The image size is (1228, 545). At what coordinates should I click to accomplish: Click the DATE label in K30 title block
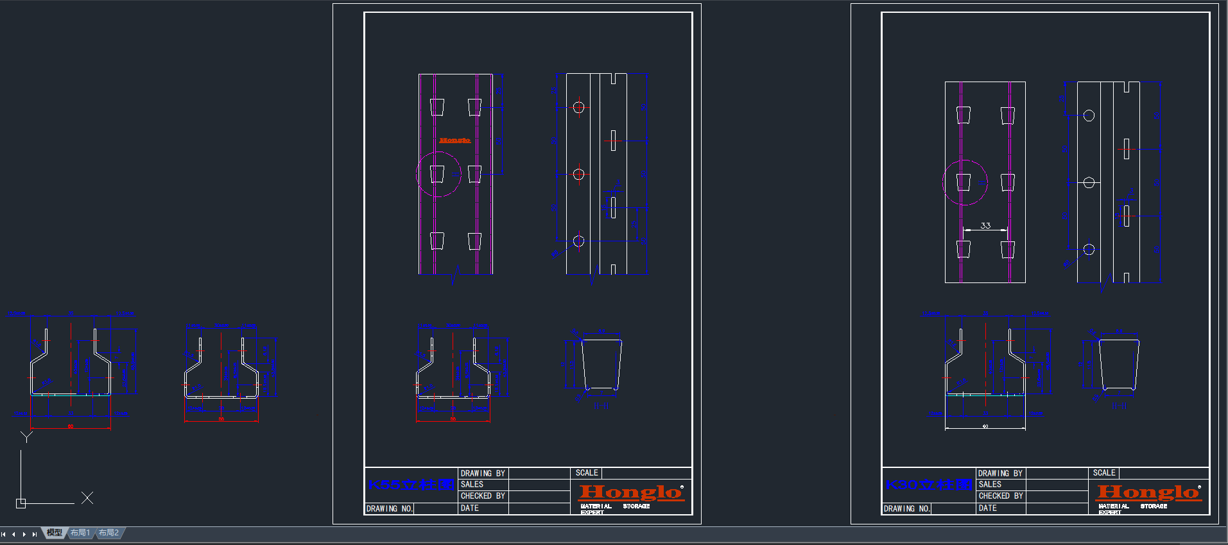(987, 508)
